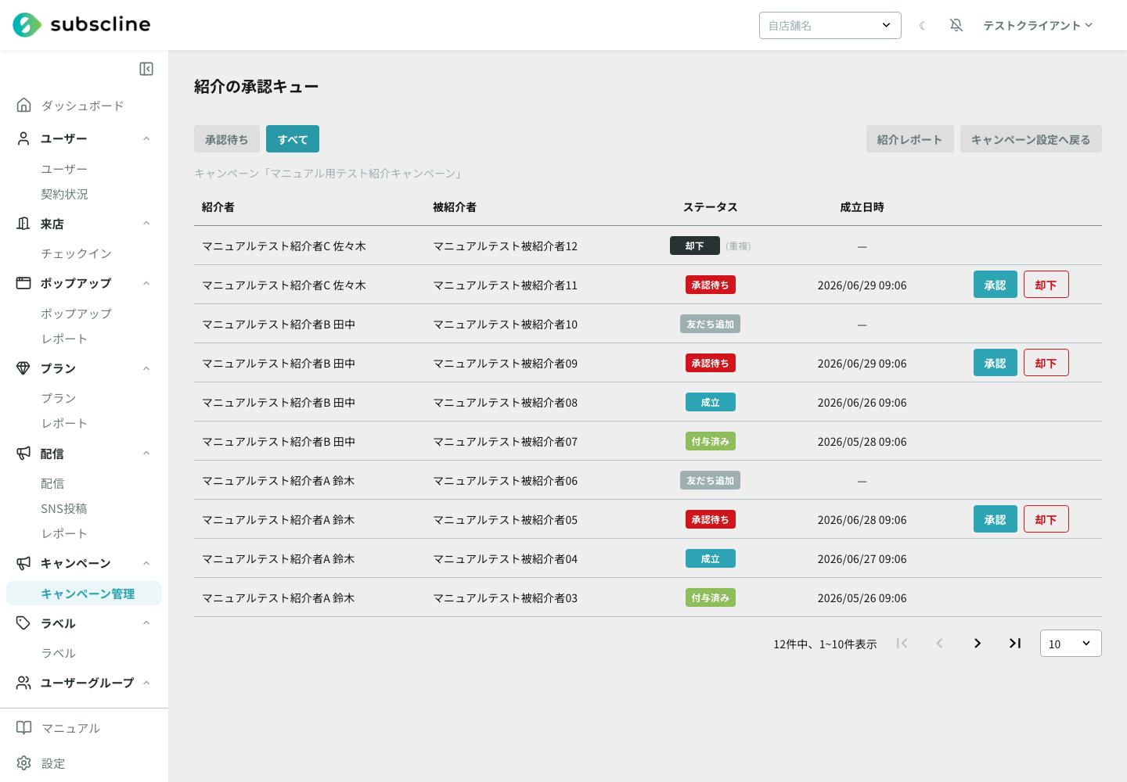The image size is (1127, 782).
Task: Click the ポップアップ section window icon
Action: 23,283
